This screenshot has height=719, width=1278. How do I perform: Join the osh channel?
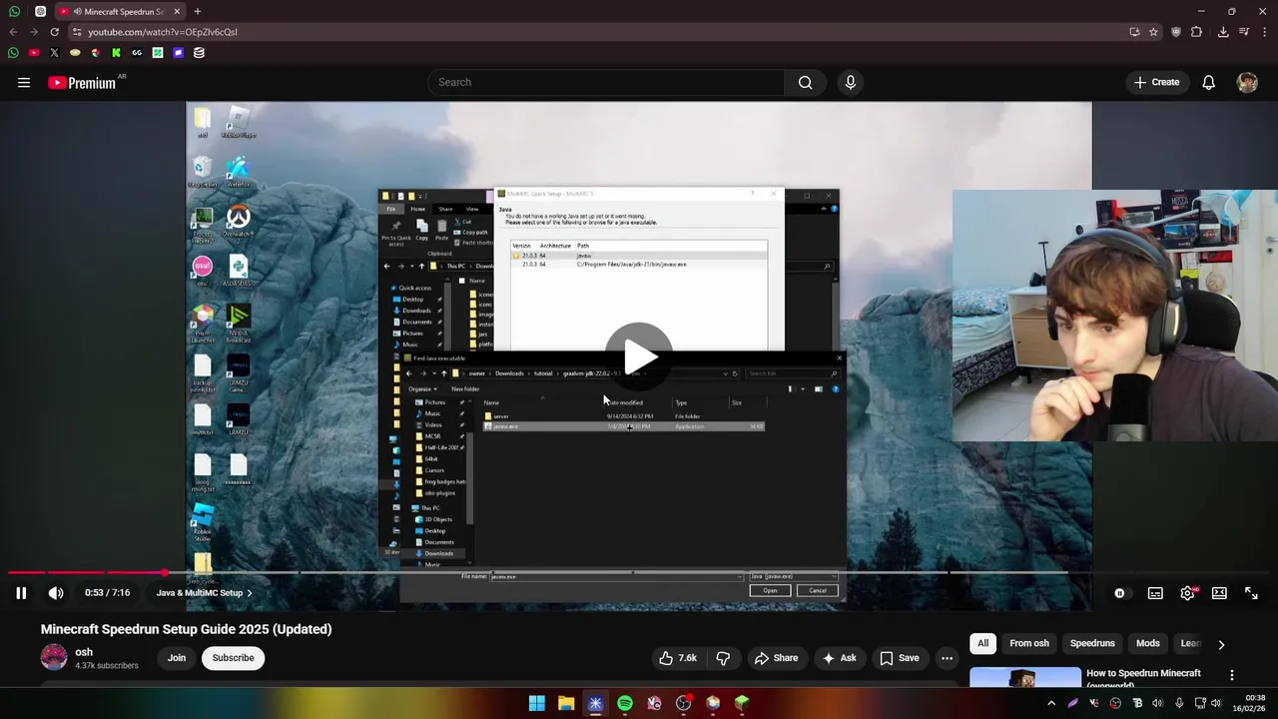pyautogui.click(x=177, y=658)
